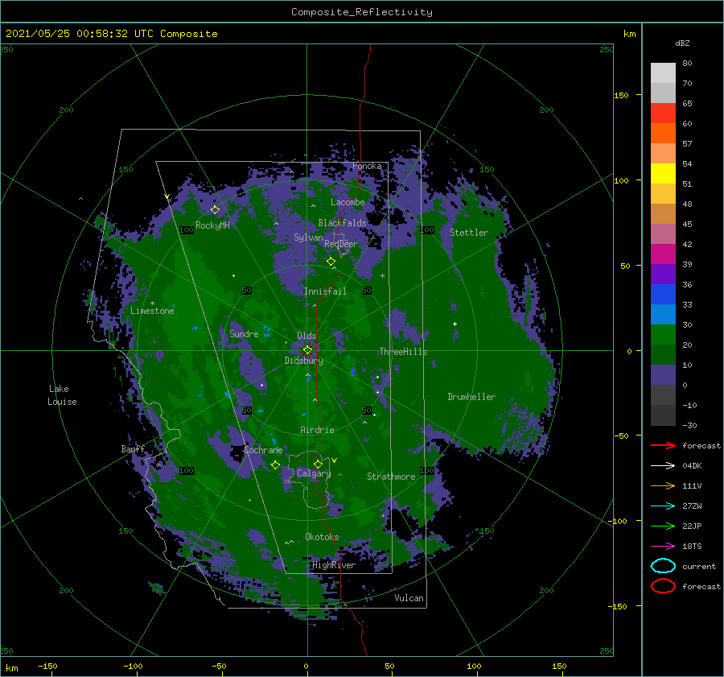This screenshot has height=677, width=724.
Task: Click the RedDeer city label
Action: point(341,244)
